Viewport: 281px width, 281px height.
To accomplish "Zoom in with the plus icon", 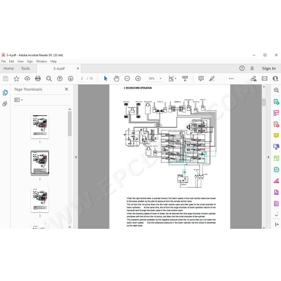I will (x=138, y=79).
